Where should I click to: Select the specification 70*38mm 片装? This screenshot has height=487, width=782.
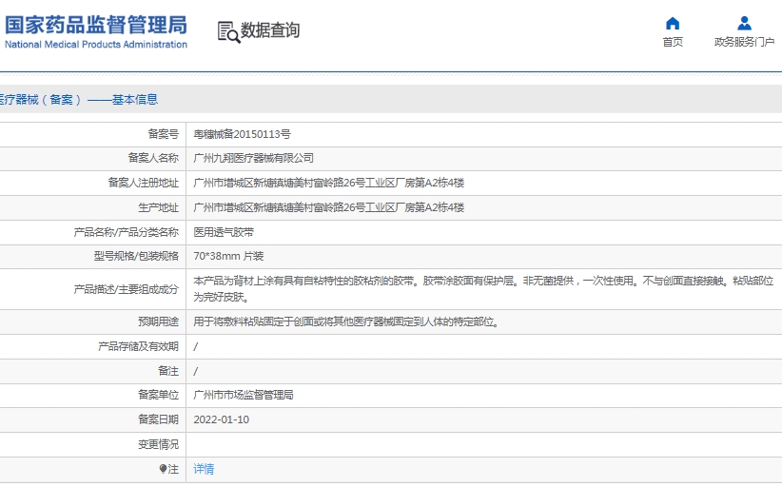[228, 256]
